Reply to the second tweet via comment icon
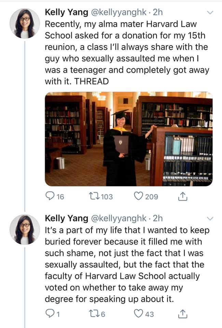 [x=50, y=313]
